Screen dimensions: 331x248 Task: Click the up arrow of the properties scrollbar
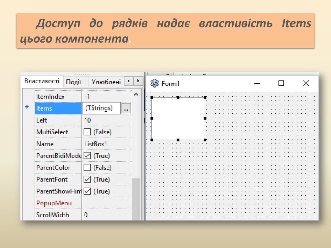pyautogui.click(x=136, y=94)
